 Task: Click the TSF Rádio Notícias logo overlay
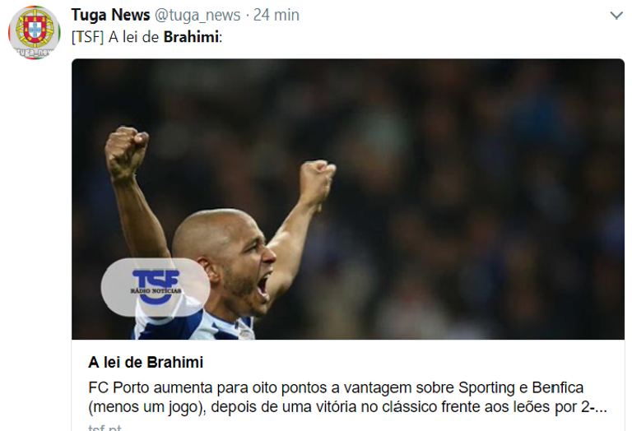coord(156,287)
